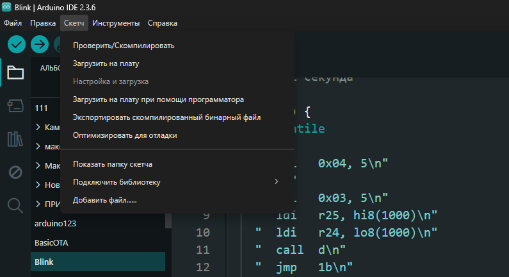This screenshot has width=509, height=277.
Task: Click the Arduino IDE title bar logo
Action: pos(6,7)
